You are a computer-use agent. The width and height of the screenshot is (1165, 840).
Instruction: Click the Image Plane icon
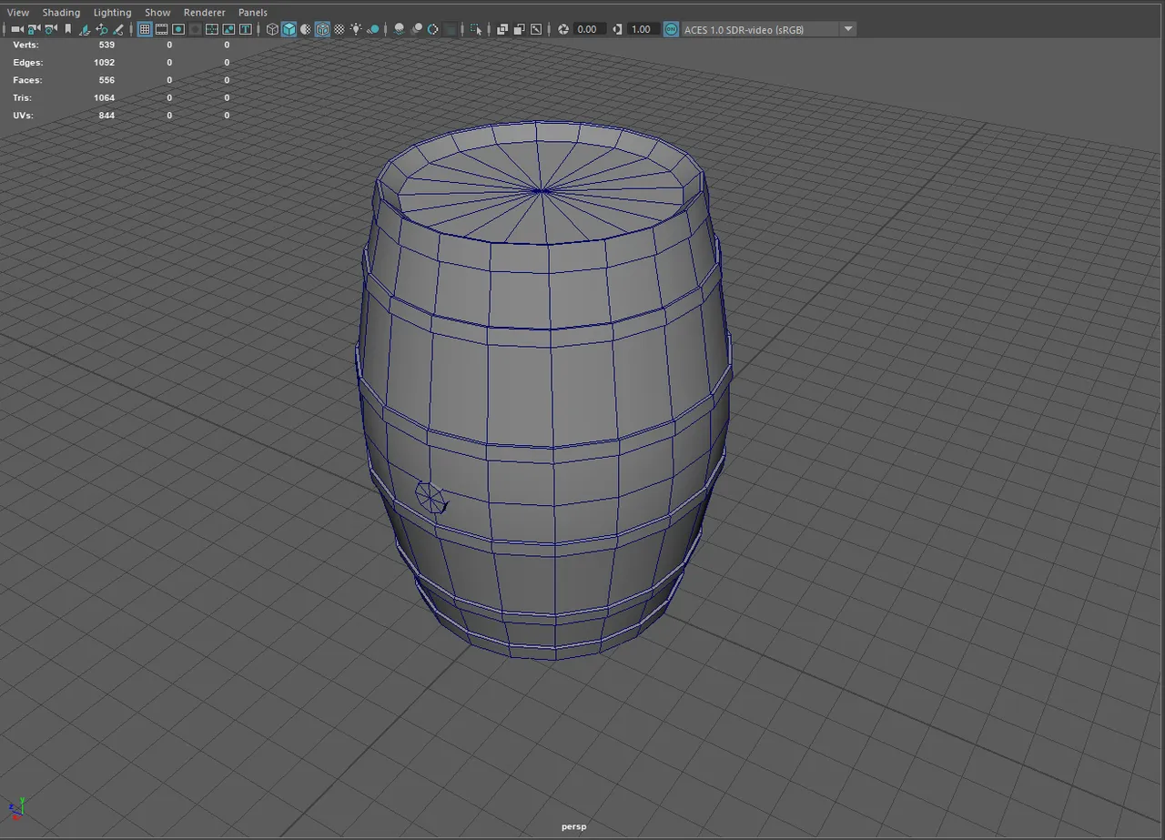pos(85,29)
